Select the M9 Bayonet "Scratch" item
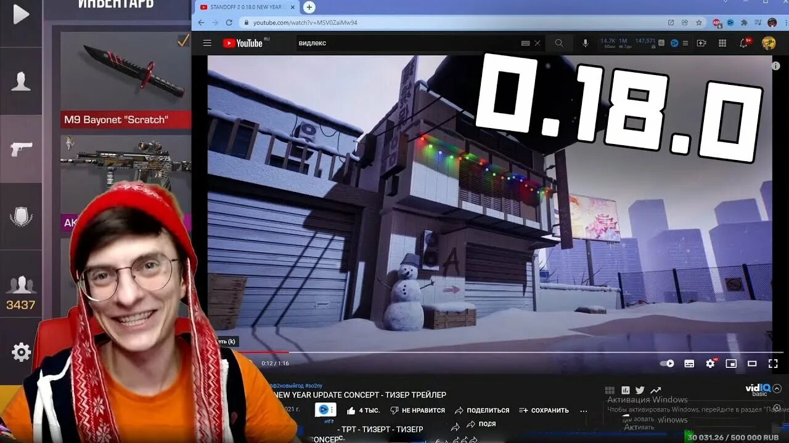789x443 pixels. point(126,80)
